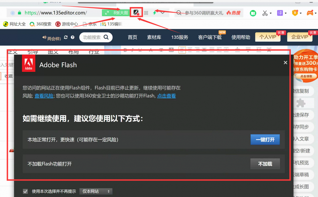Open the 135编辑 bookmark

click(111, 24)
